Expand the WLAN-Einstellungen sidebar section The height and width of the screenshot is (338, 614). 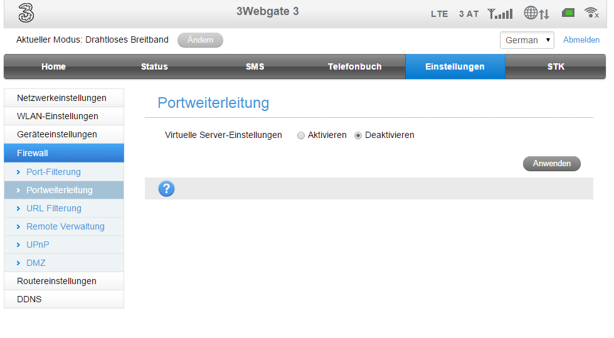pyautogui.click(x=58, y=116)
